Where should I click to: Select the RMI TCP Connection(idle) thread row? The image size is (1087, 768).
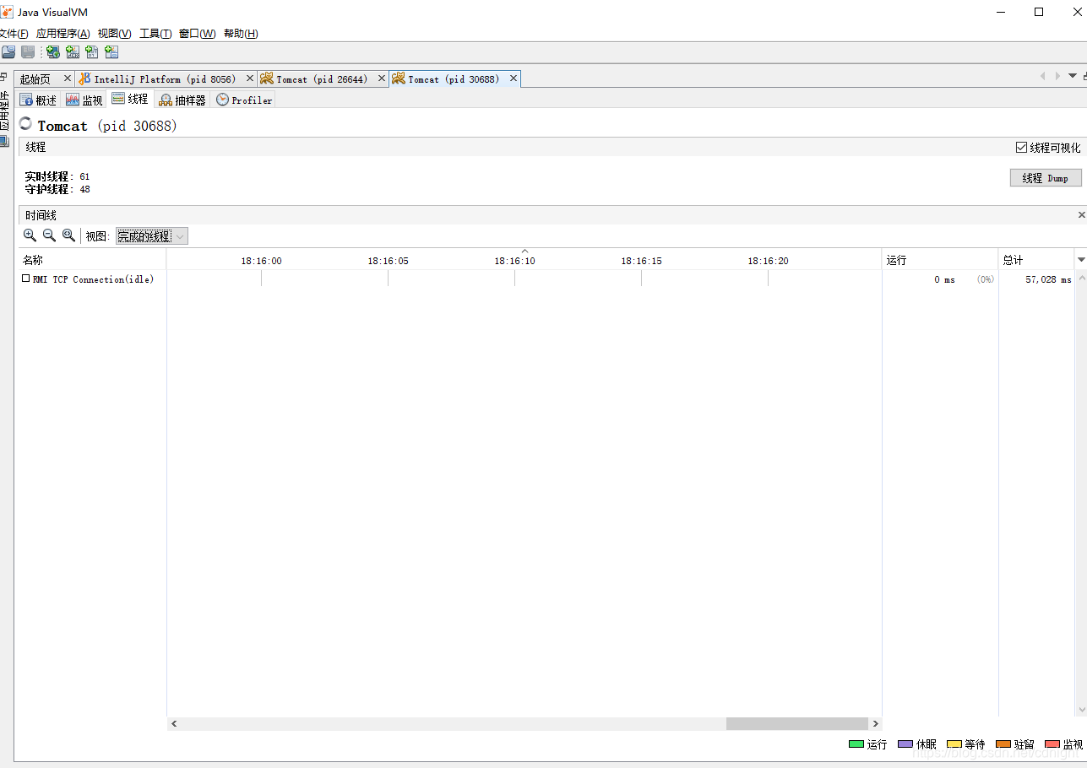(x=545, y=279)
